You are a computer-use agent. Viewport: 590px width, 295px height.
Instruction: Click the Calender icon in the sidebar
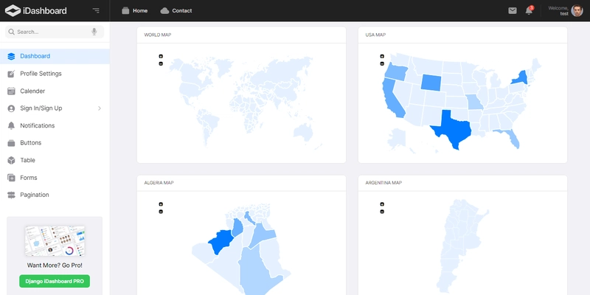point(11,91)
